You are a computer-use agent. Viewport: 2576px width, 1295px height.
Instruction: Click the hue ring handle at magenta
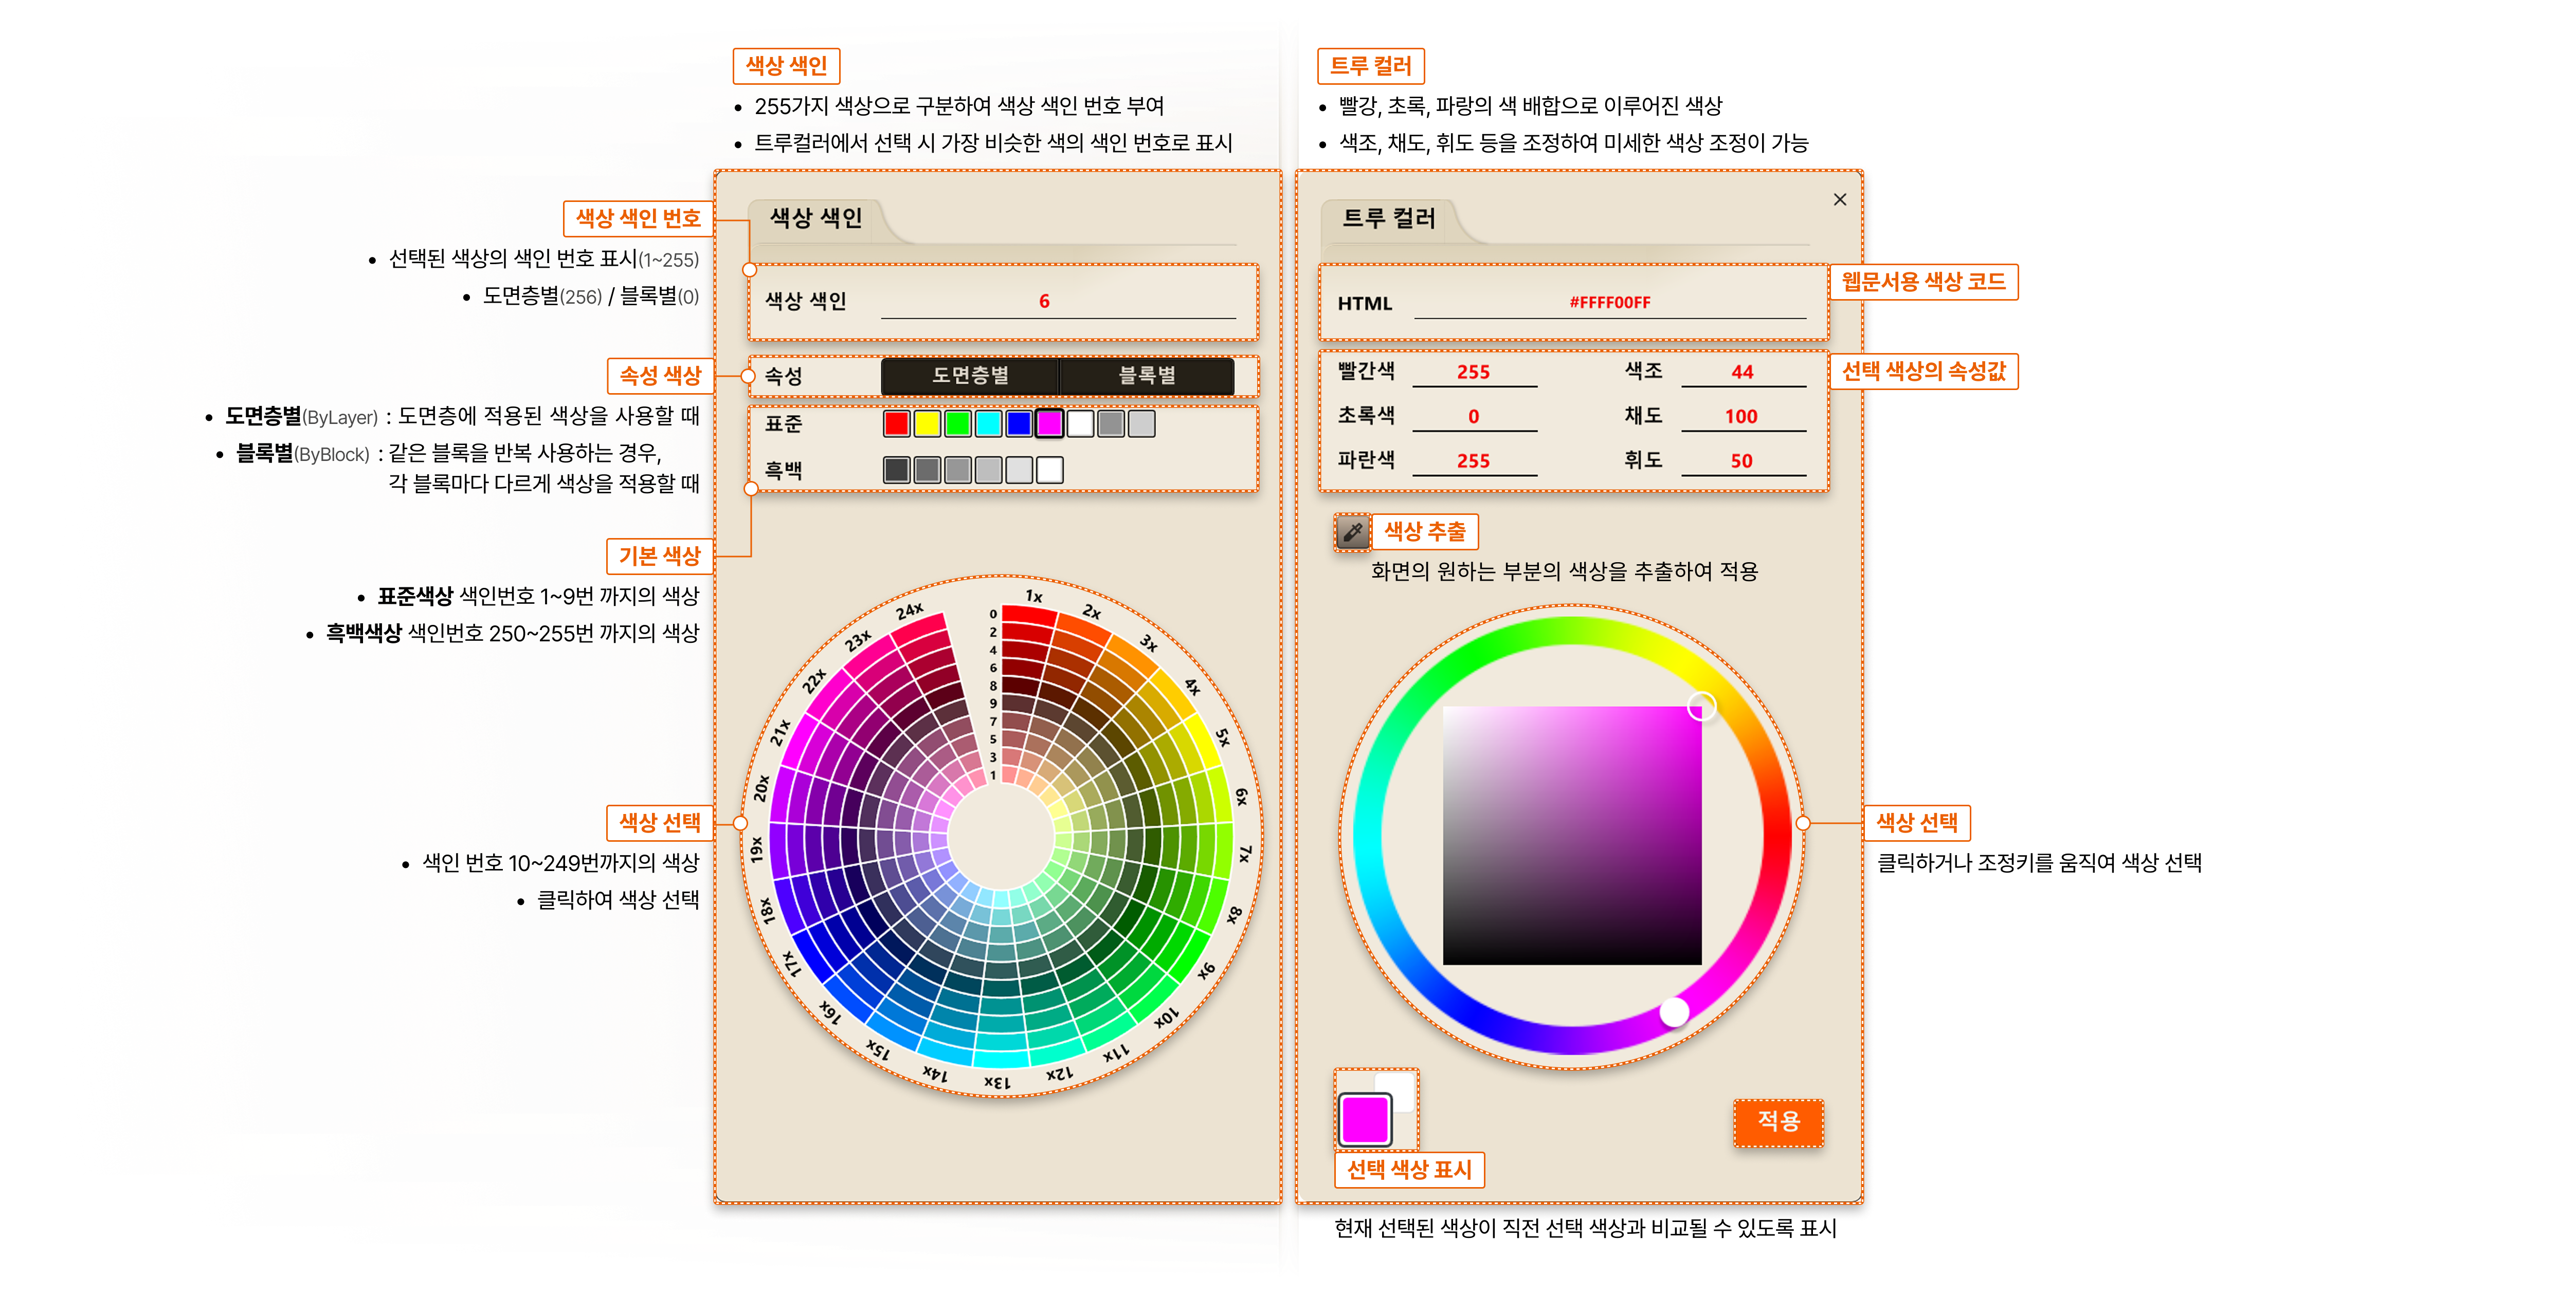tap(1674, 1012)
